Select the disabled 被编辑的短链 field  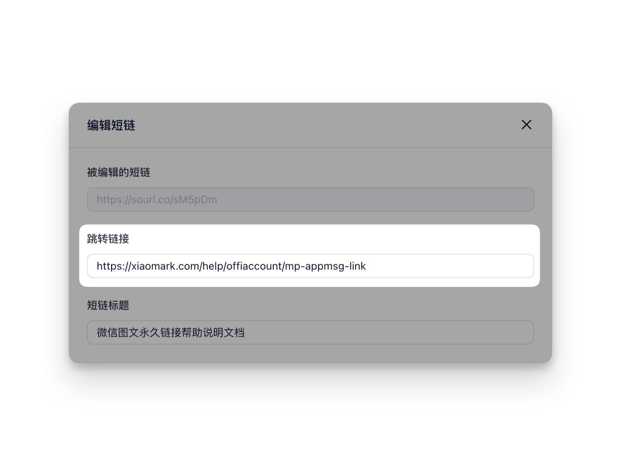[310, 199]
